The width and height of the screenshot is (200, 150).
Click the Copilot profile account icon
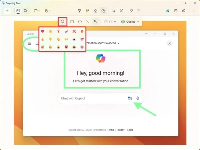[x=169, y=43]
